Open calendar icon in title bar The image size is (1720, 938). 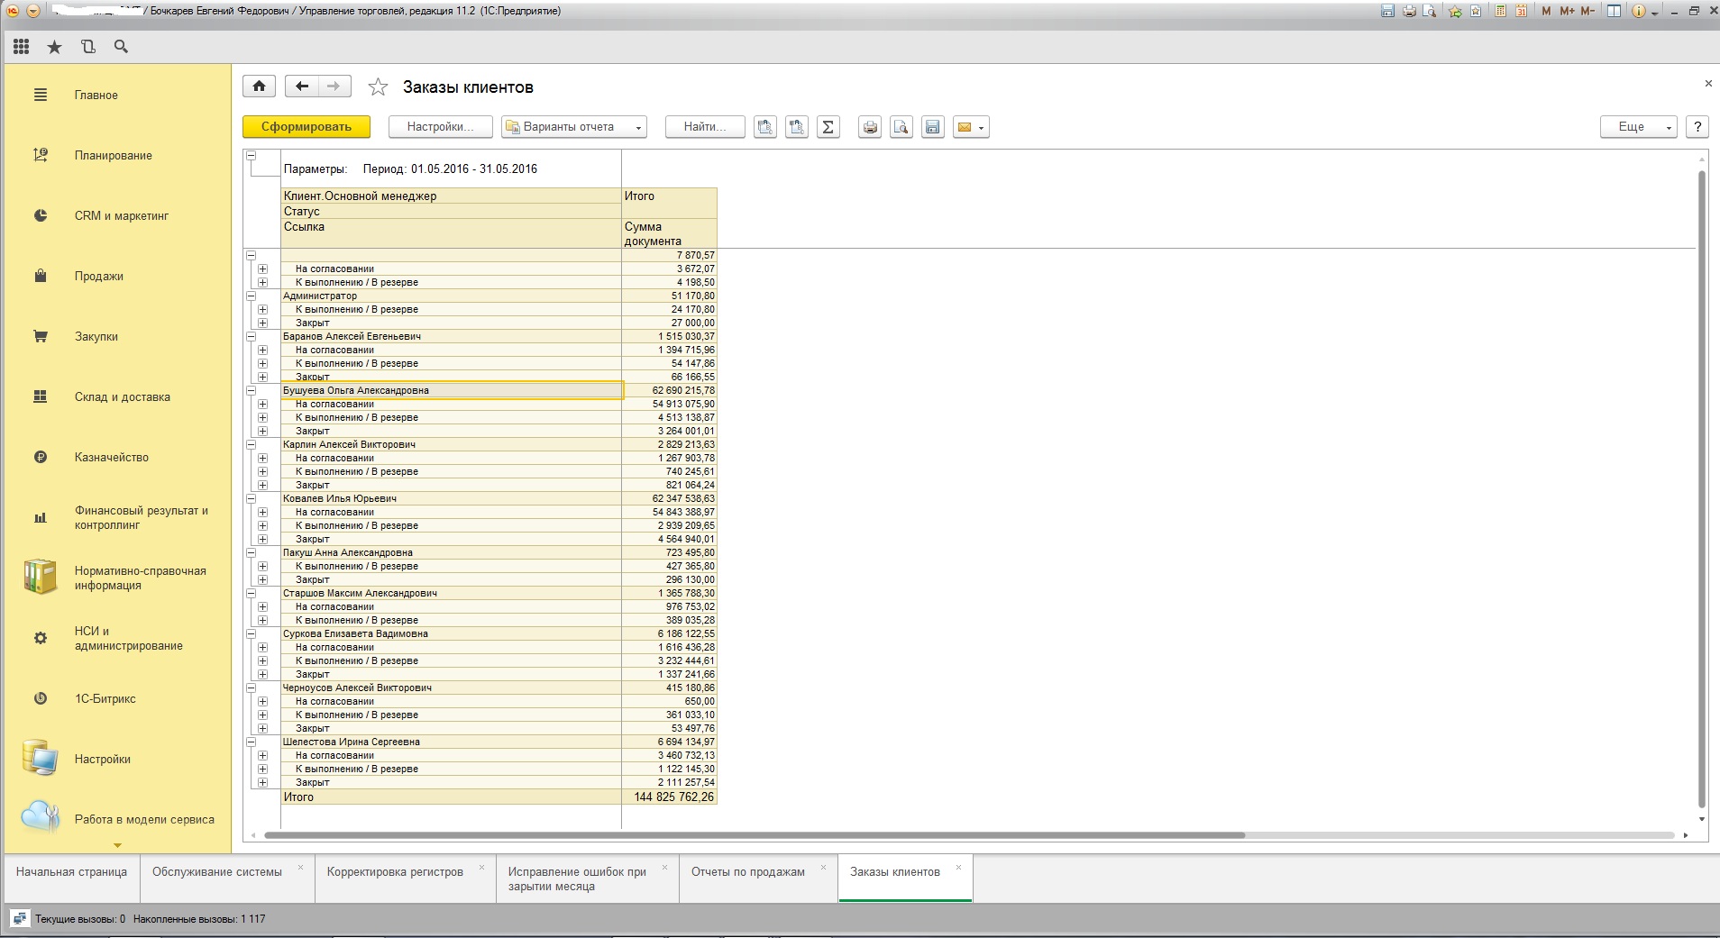click(1522, 11)
